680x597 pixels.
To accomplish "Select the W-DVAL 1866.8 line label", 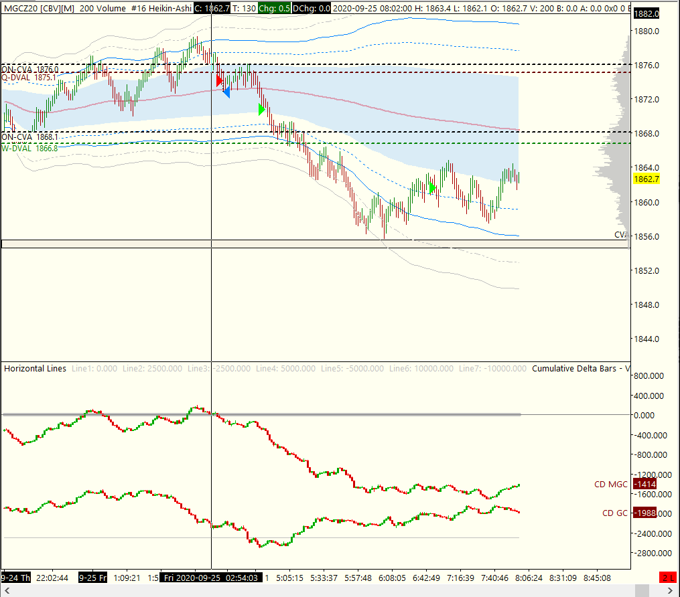I will pos(29,148).
